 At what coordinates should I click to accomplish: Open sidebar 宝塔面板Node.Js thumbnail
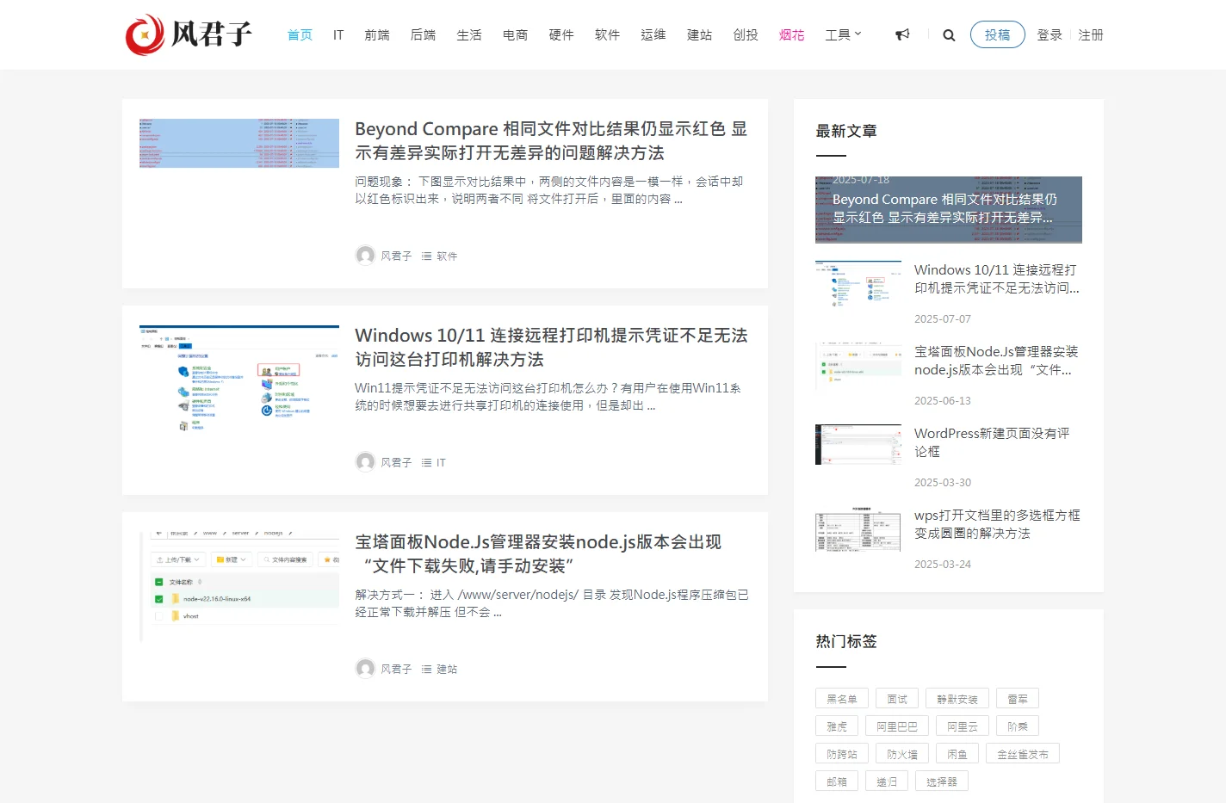[858, 365]
